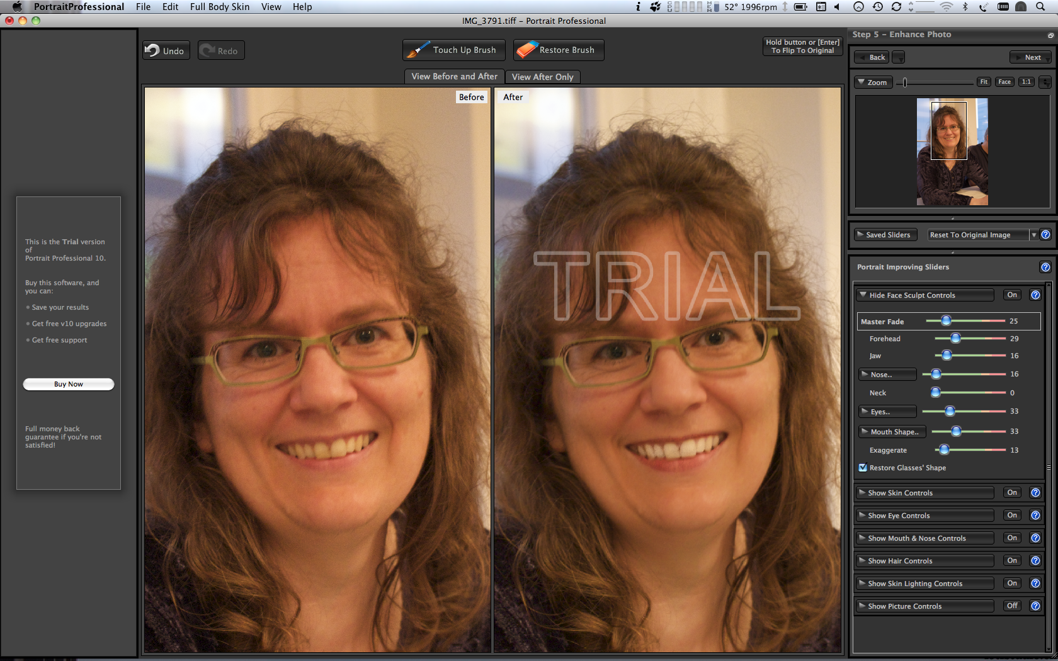The width and height of the screenshot is (1058, 661).
Task: Click the Next step button
Action: [1031, 57]
